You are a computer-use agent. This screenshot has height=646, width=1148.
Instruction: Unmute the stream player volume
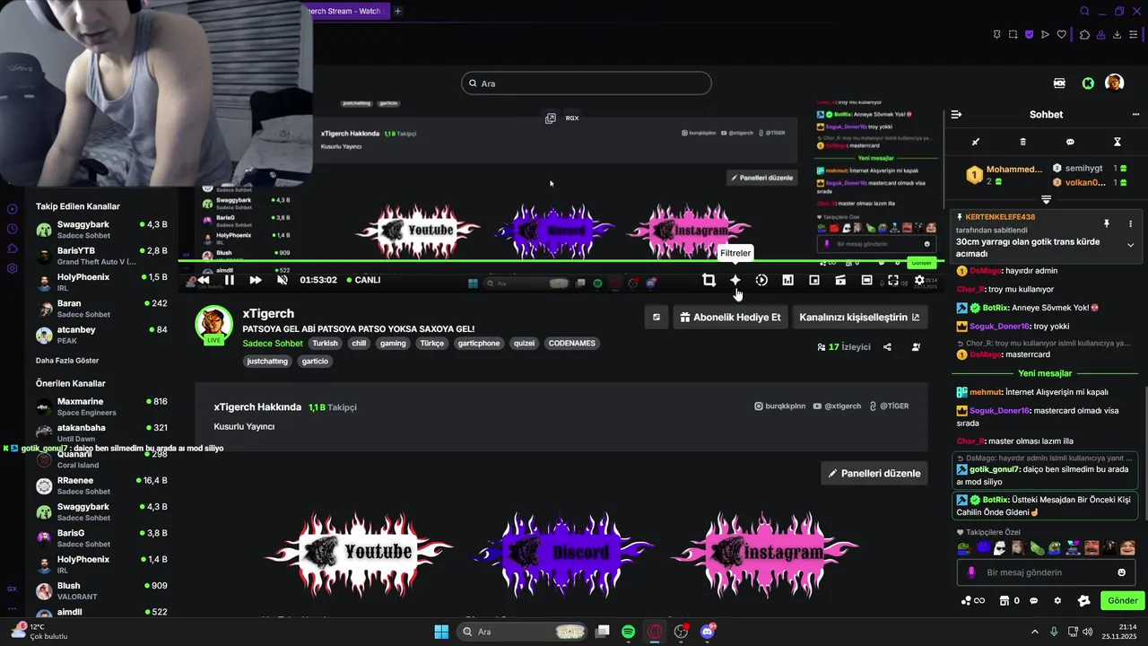pyautogui.click(x=283, y=280)
